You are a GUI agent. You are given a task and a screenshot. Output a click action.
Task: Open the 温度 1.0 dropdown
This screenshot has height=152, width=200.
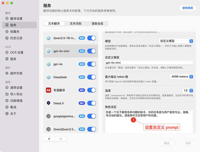188,91
